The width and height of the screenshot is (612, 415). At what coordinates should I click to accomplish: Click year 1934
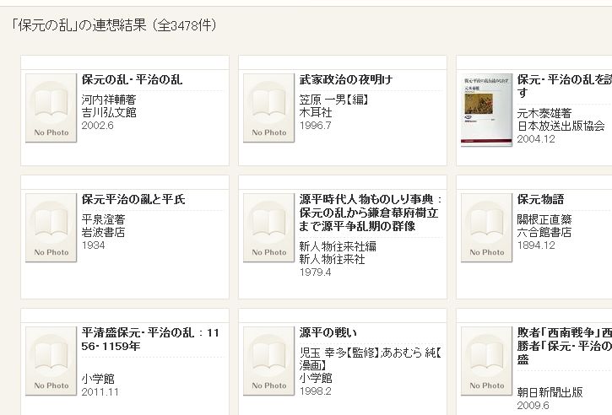point(93,245)
